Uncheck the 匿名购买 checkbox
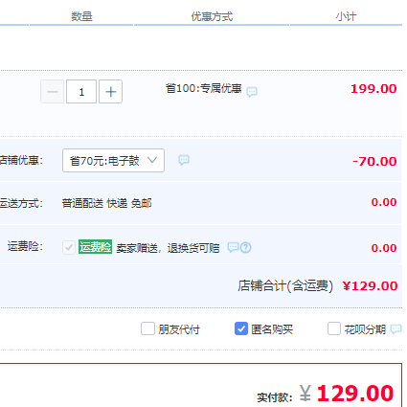 pos(241,328)
